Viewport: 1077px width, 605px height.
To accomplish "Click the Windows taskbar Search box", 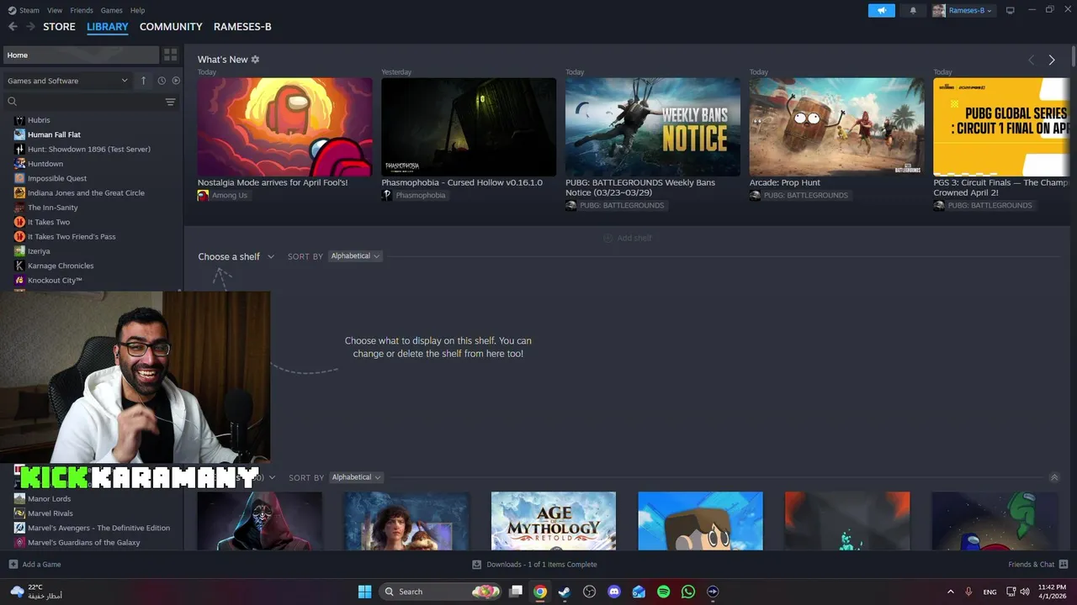I will (x=440, y=592).
